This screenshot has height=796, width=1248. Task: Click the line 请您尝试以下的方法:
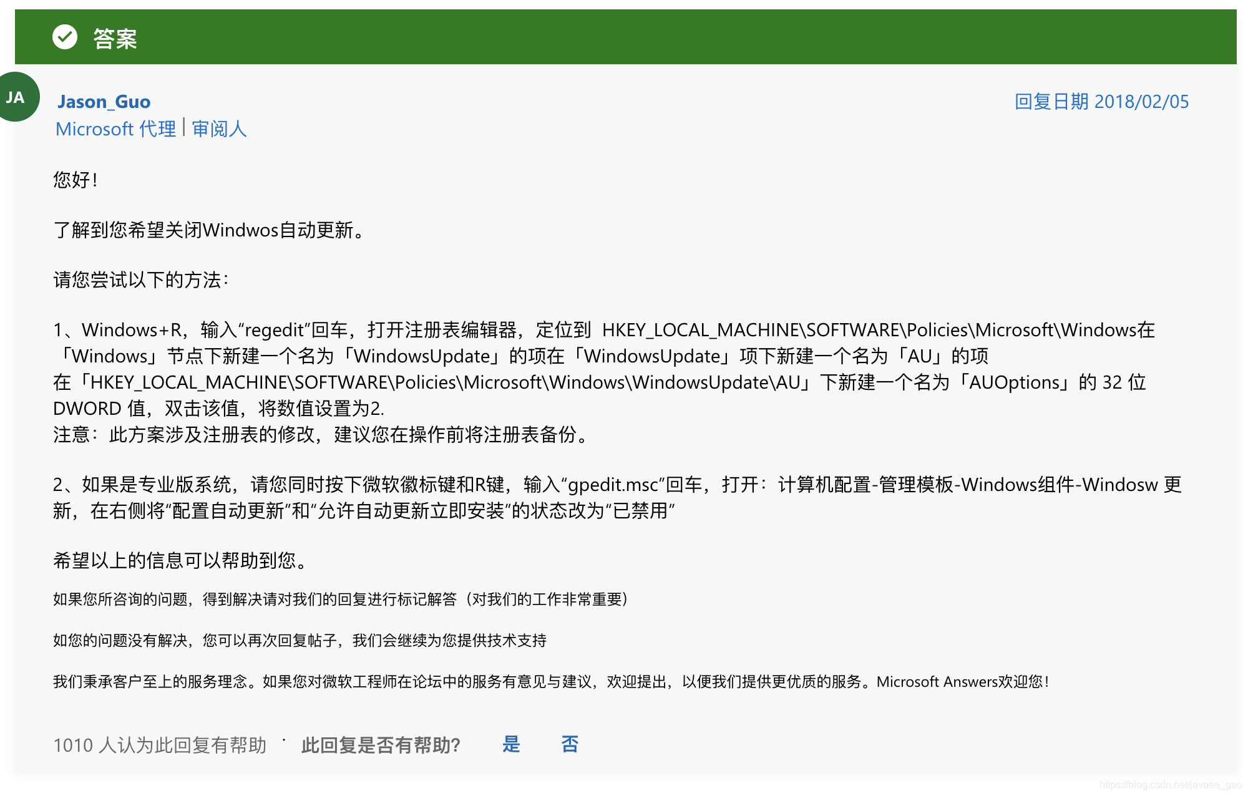(142, 280)
